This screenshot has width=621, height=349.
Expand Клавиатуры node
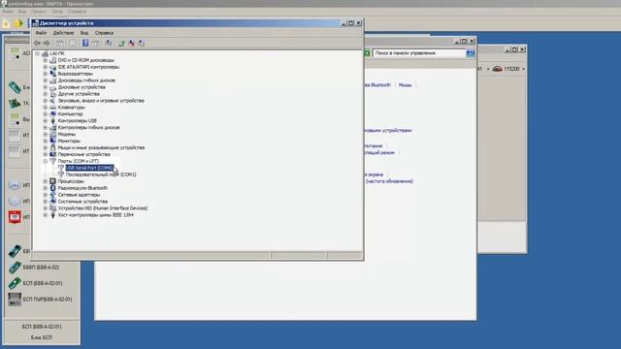tap(46, 108)
